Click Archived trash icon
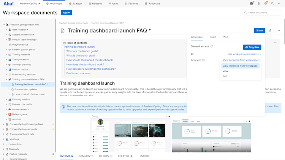The height and width of the screenshot is (160, 285). (x=10, y=119)
